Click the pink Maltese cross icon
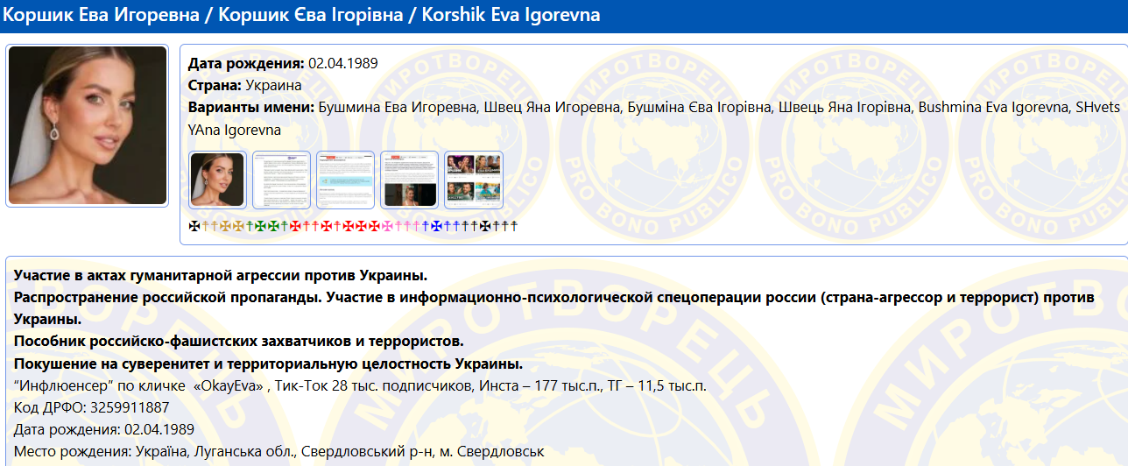Screen dimensions: 1128x466 coord(385,226)
